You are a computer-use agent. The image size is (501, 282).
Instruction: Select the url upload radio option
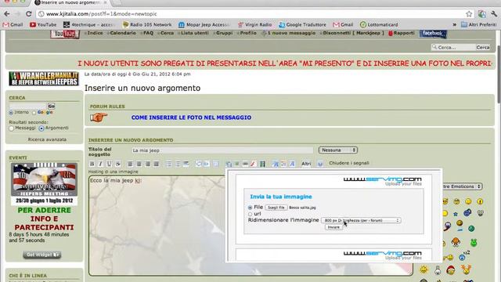250,214
